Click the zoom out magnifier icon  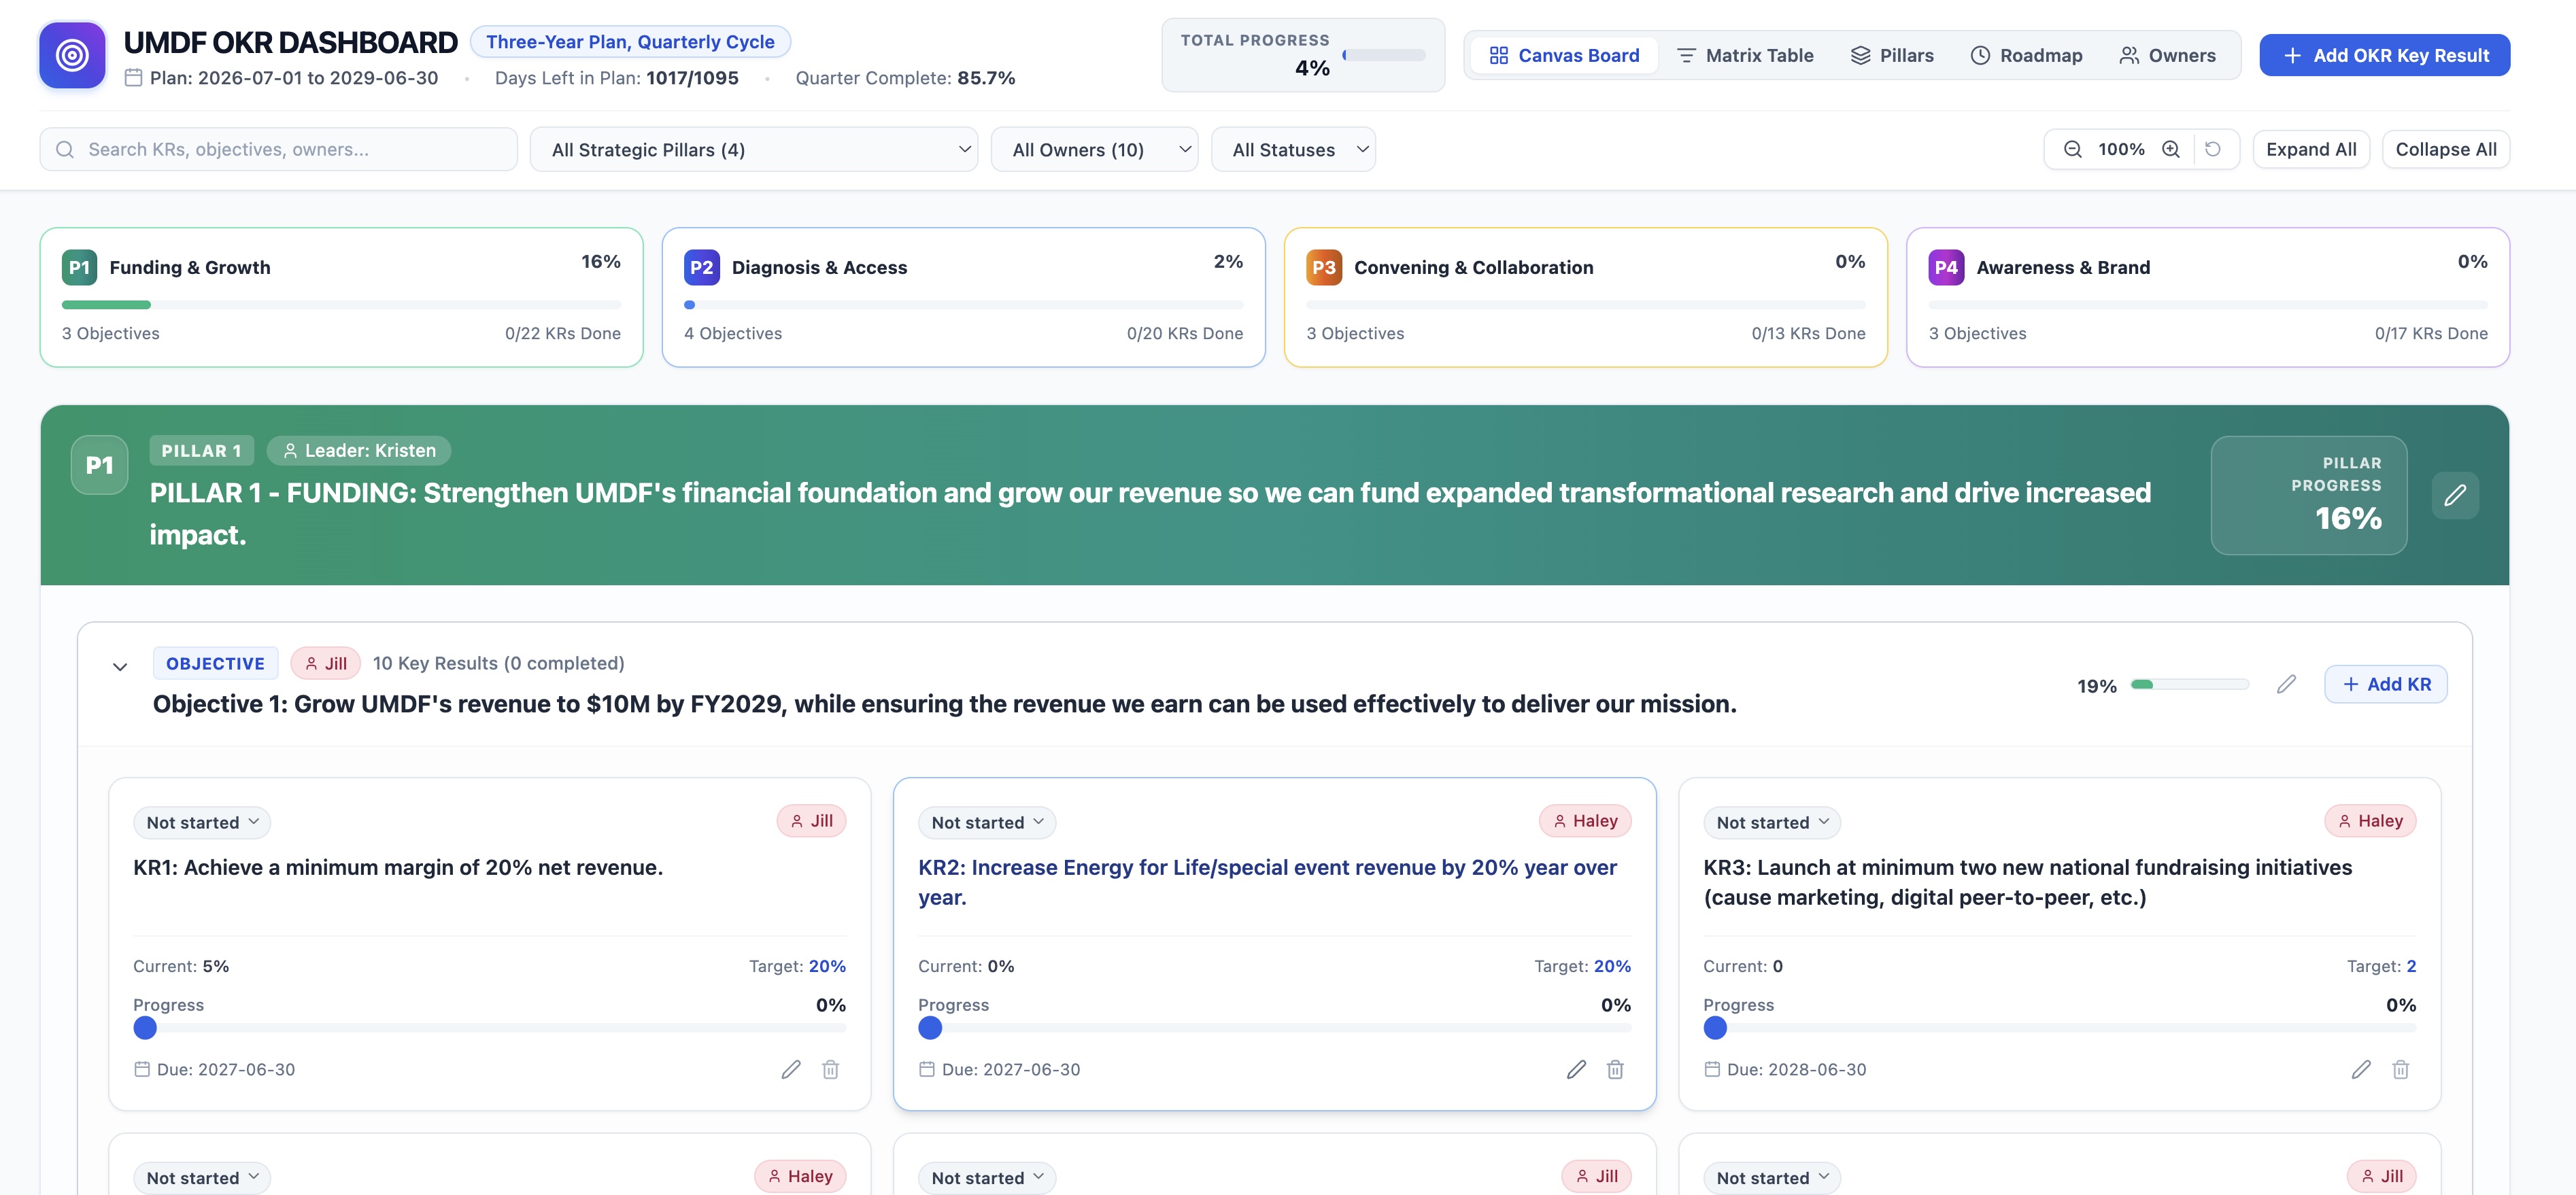(2073, 149)
